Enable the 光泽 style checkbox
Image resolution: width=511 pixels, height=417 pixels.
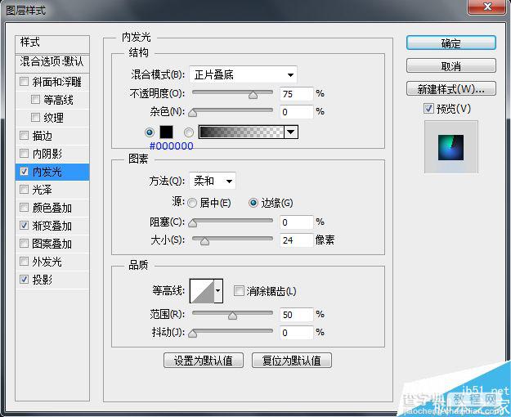pyautogui.click(x=24, y=189)
